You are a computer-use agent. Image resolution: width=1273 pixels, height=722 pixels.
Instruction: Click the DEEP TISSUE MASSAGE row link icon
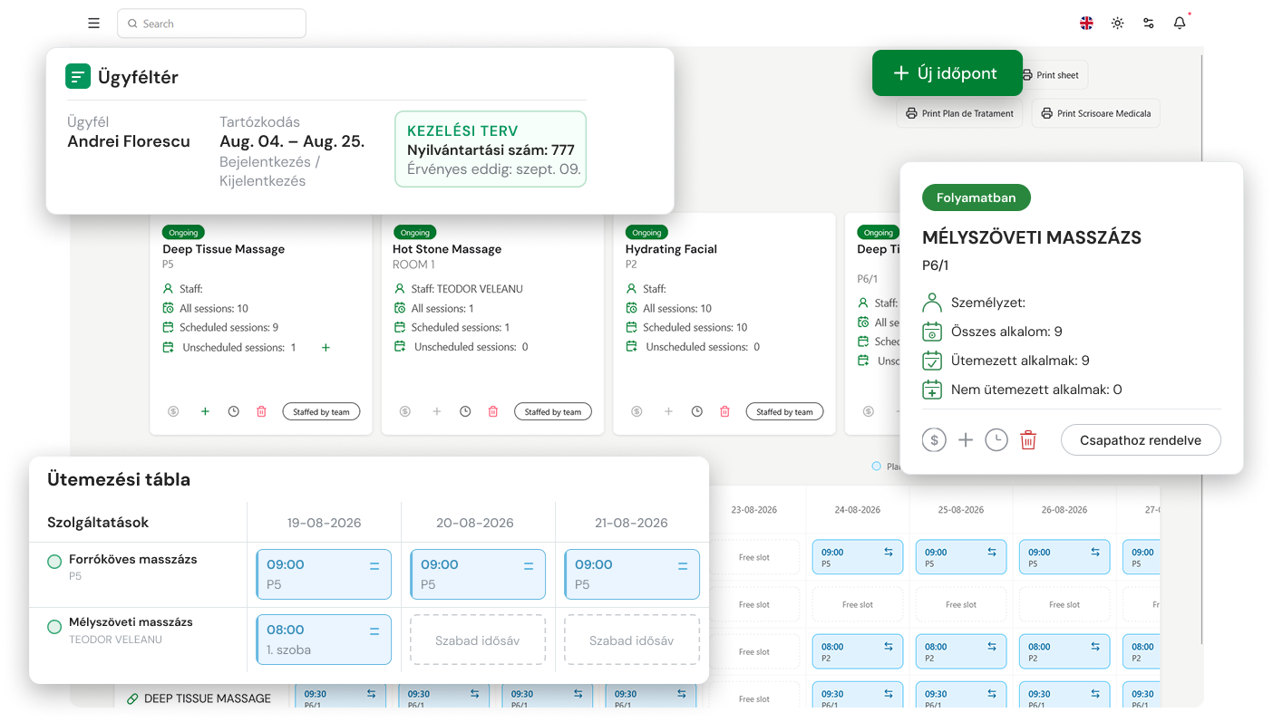point(132,698)
